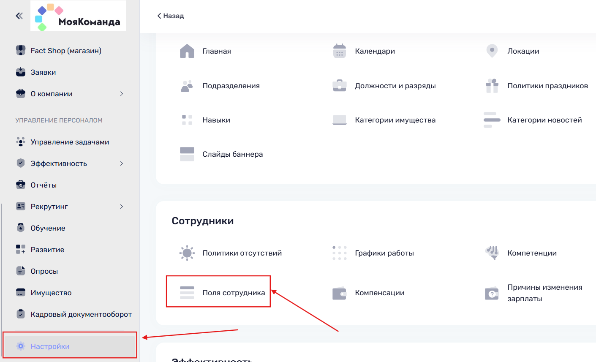Click the Должности и разряды briefcase icon
This screenshot has height=362, width=596.
tap(339, 86)
